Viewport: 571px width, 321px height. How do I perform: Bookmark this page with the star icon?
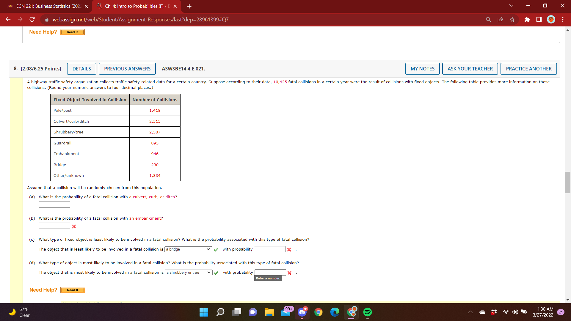point(512,19)
